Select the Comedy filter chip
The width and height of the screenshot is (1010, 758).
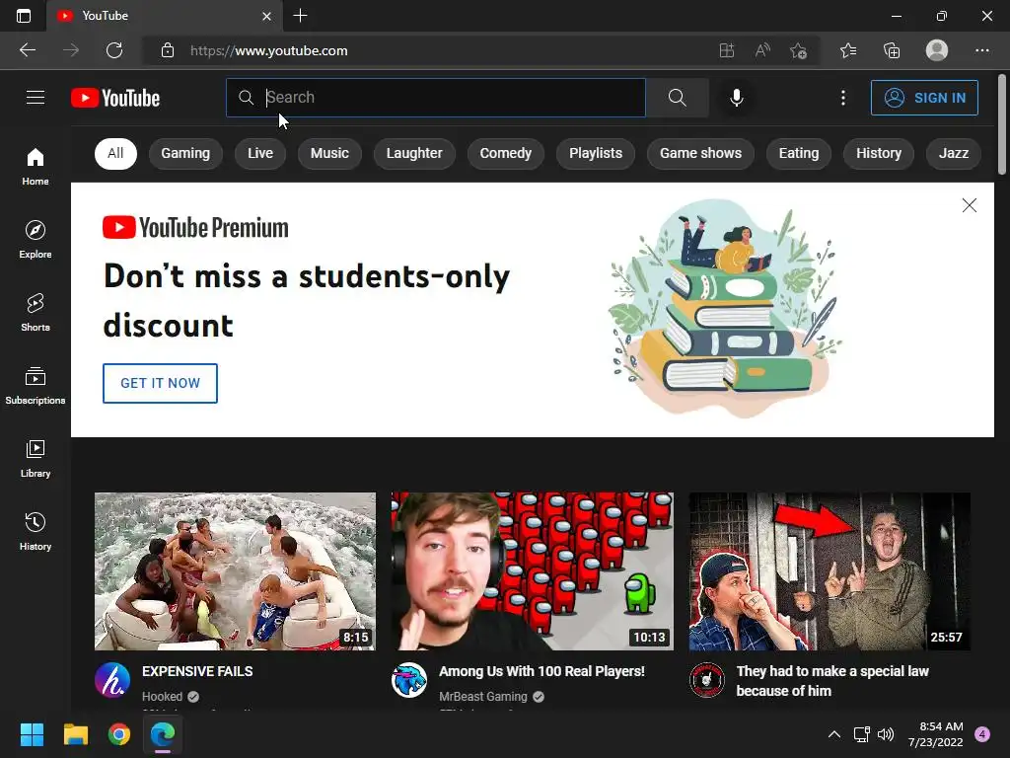(506, 153)
